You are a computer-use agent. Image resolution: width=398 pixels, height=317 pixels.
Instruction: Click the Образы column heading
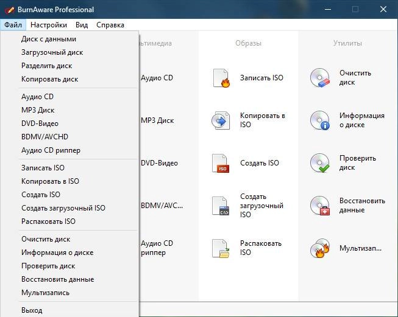click(248, 43)
